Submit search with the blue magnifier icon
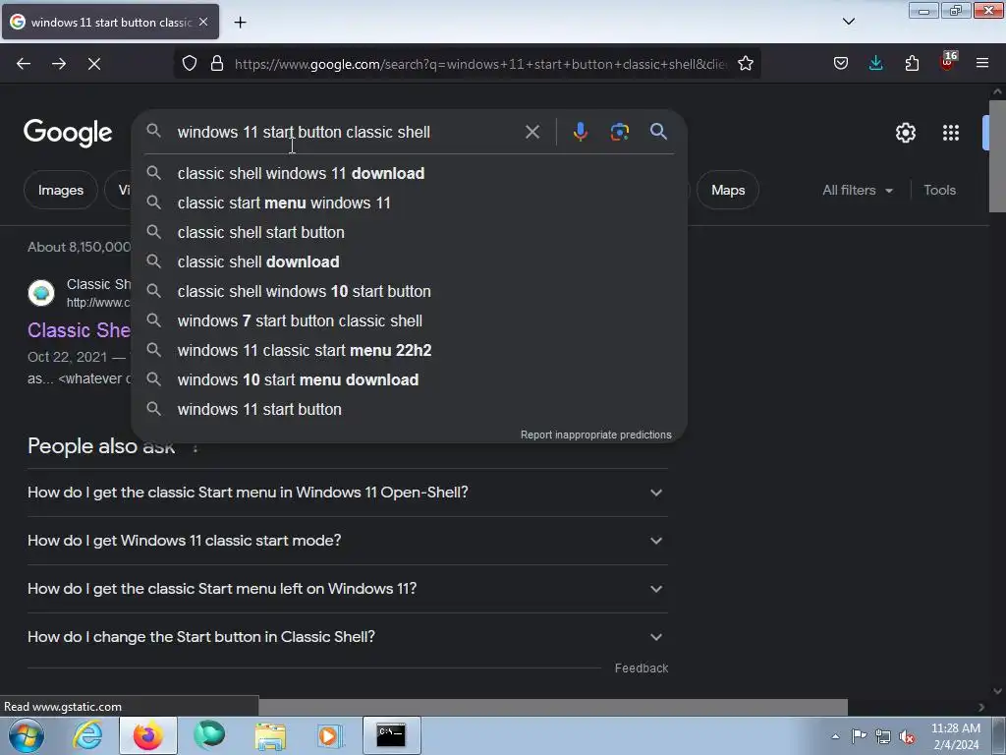This screenshot has height=755, width=1006. tap(658, 132)
